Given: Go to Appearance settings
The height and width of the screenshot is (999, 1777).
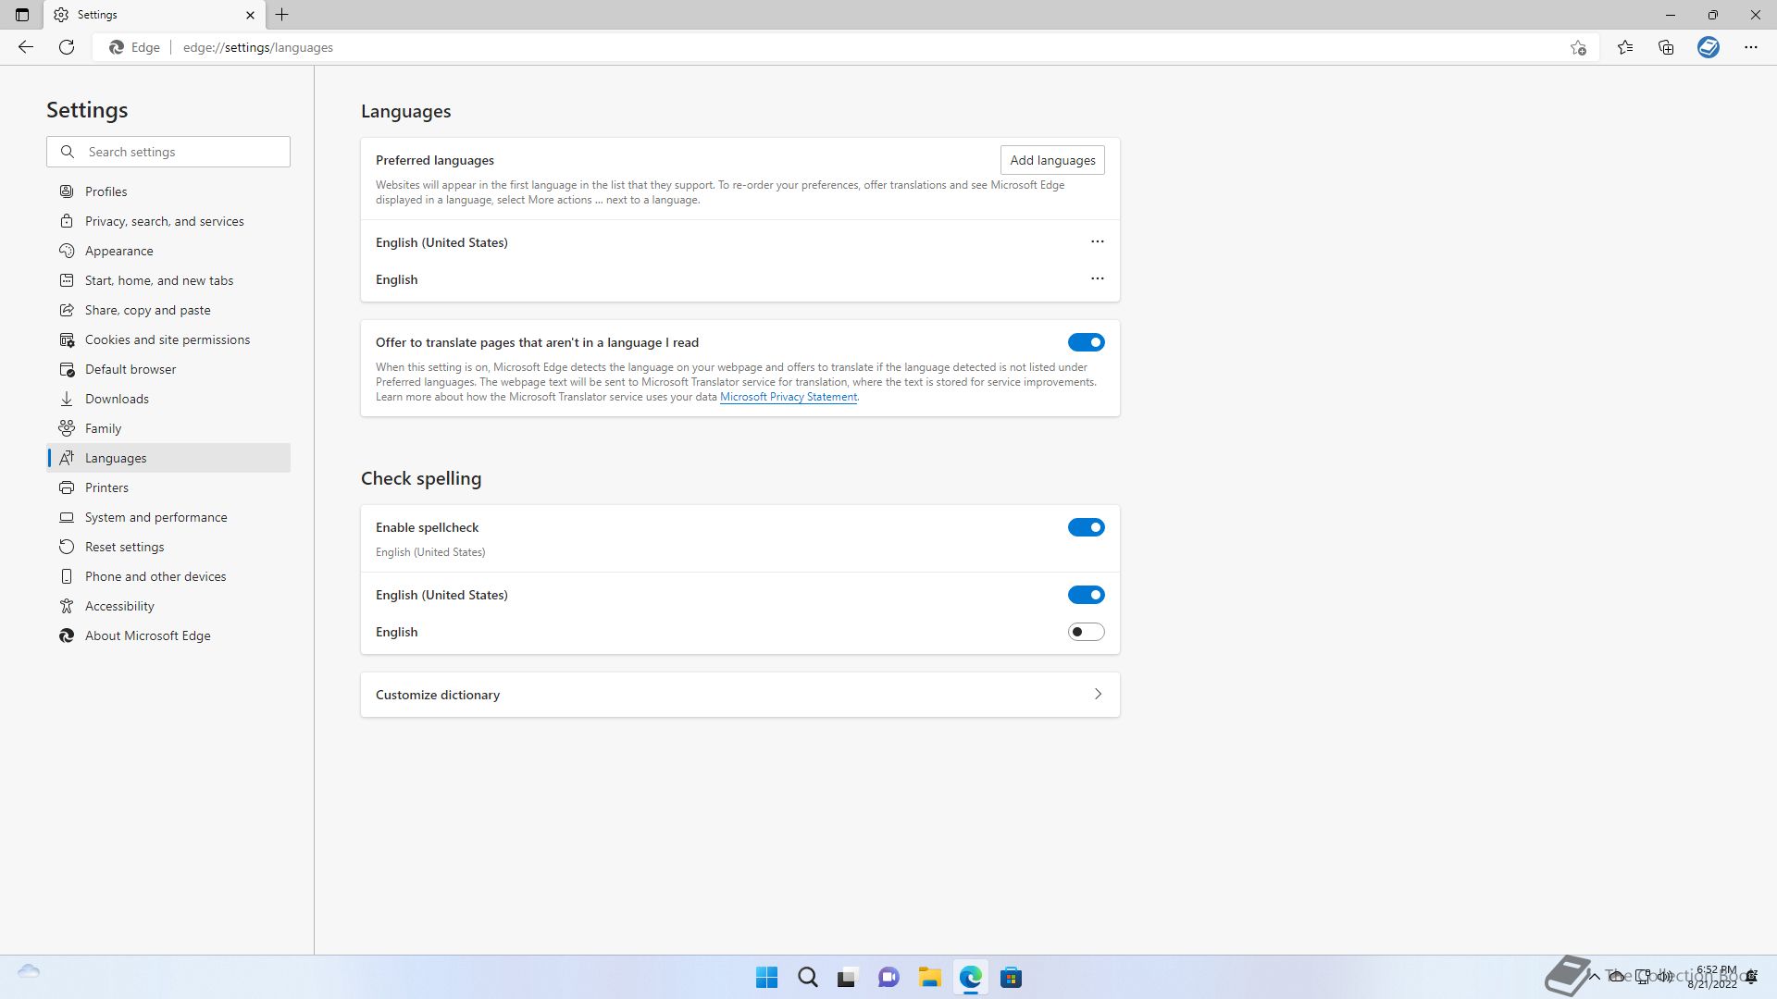Looking at the screenshot, I should tap(168, 251).
